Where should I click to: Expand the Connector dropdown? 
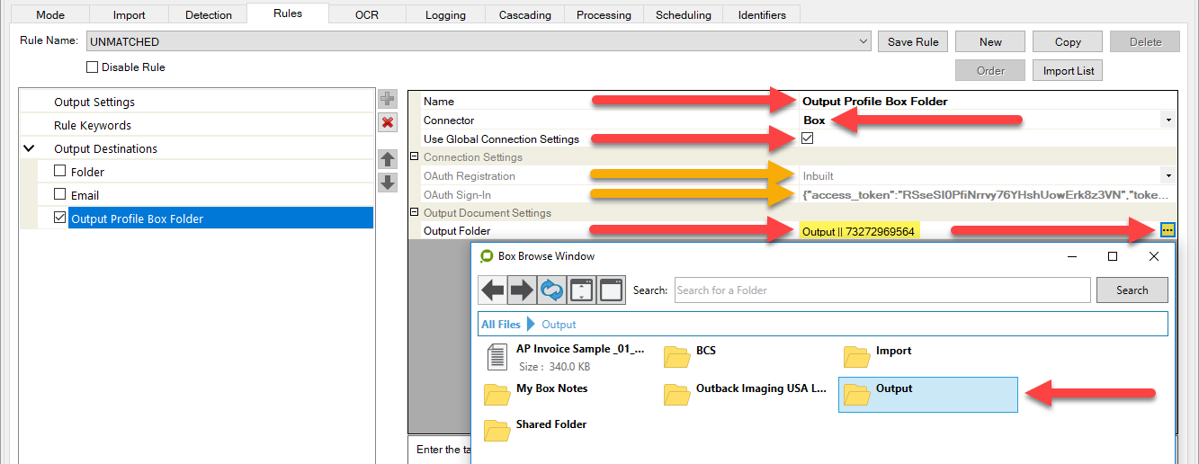[x=1168, y=120]
